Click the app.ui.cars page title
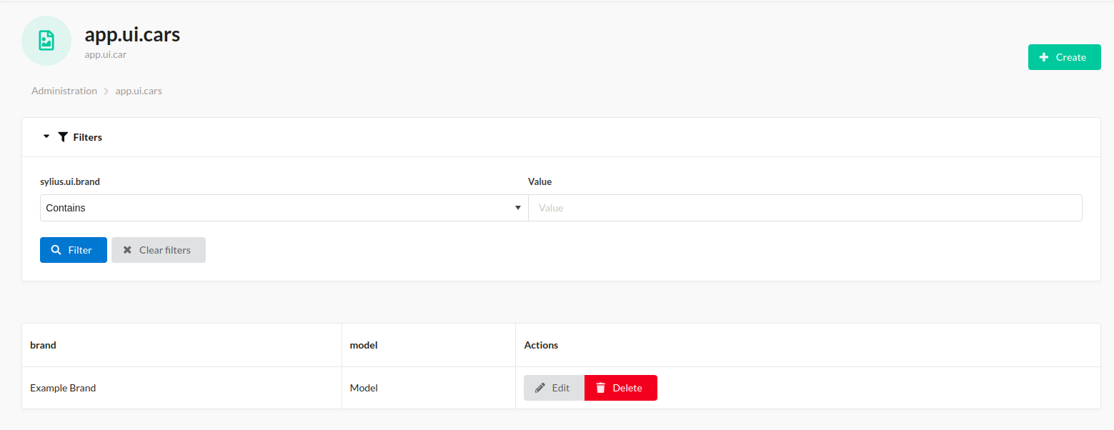This screenshot has height=430, width=1114. point(132,34)
